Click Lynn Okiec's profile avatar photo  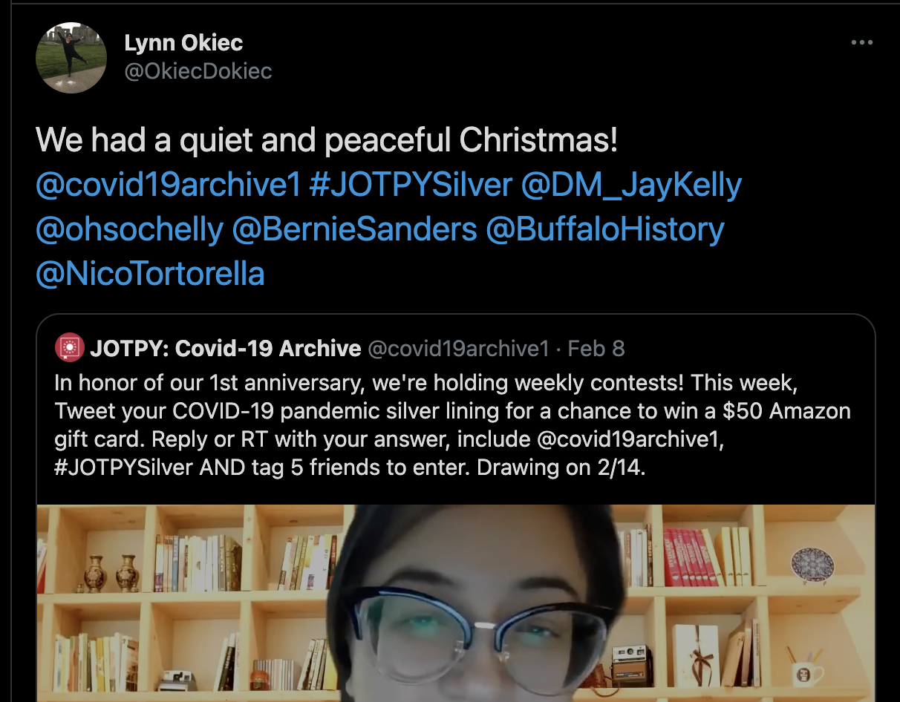(71, 58)
